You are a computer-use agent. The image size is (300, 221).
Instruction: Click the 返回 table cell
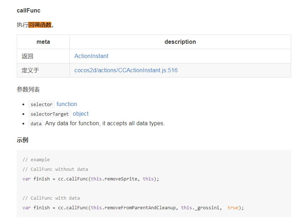(x=27, y=56)
